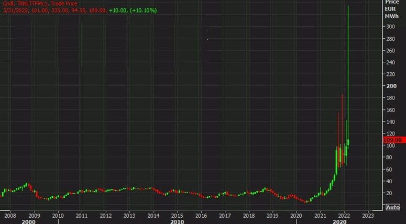Viewport: 406px width, 224px height.
Task: Click the 180 price axis tick
Action: [x=390, y=98]
